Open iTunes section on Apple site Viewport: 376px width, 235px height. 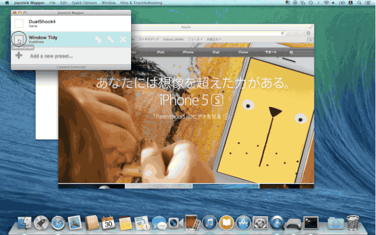click(x=243, y=52)
